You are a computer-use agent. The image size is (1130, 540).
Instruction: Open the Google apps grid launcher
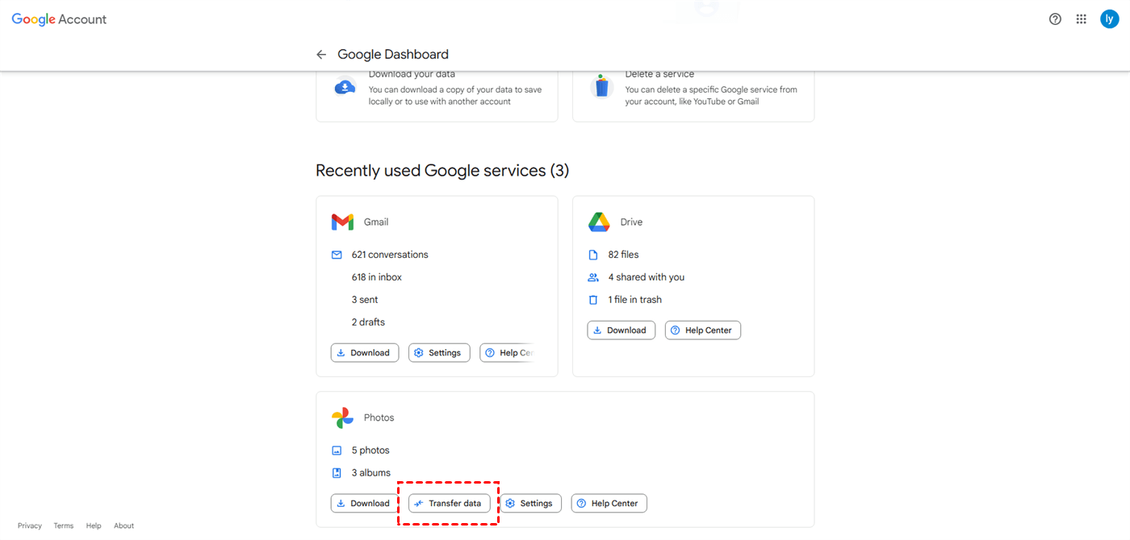pos(1082,19)
